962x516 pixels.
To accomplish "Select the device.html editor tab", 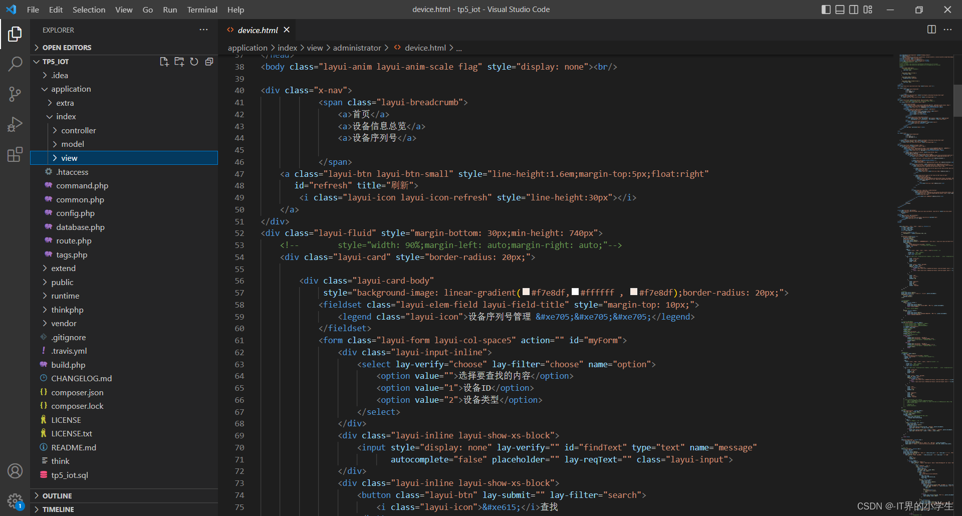I will 258,30.
